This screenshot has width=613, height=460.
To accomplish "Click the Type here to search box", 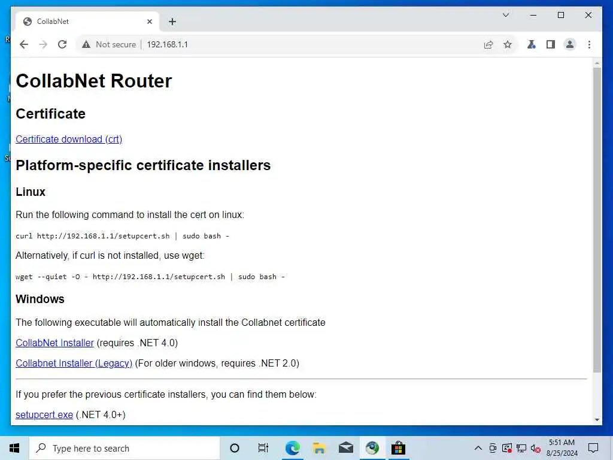I will pos(125,448).
